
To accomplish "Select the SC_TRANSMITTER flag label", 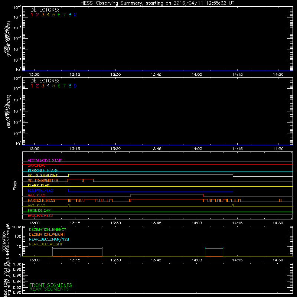I will 43,180.
